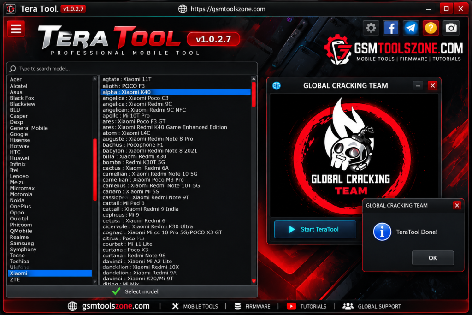Take a screenshot with the camera icon
The width and height of the screenshot is (472, 315).
451,28
